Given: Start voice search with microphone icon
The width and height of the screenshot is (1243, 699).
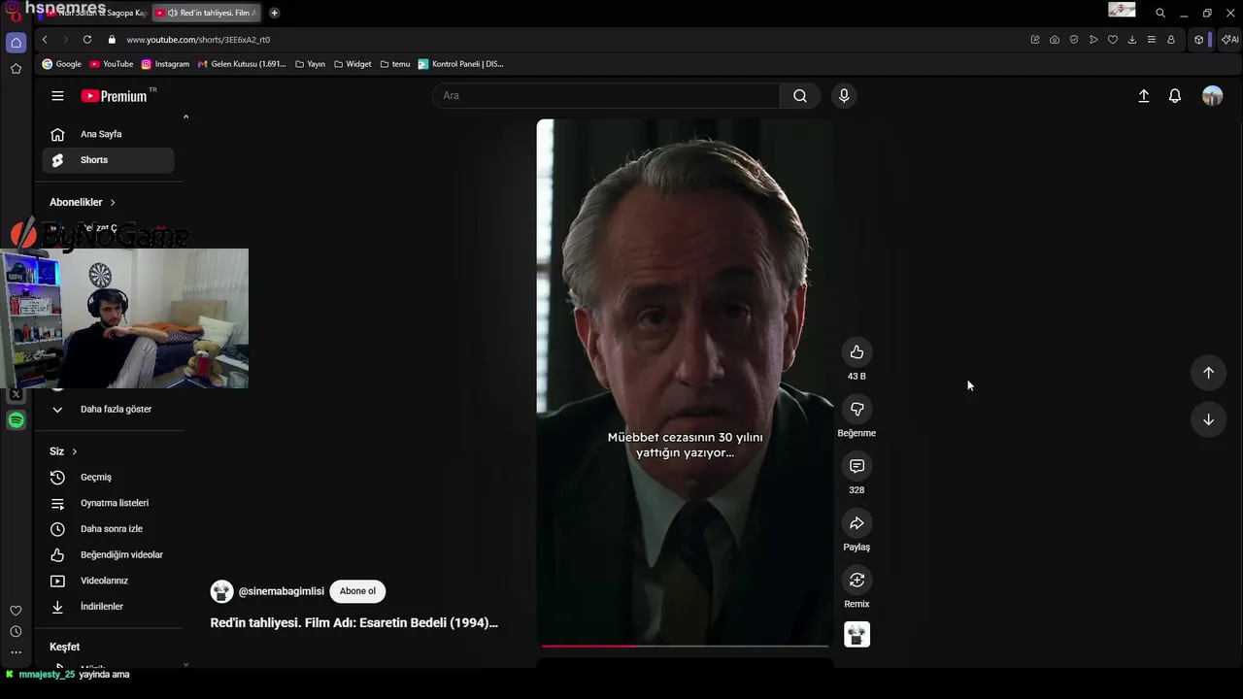Looking at the screenshot, I should point(844,95).
